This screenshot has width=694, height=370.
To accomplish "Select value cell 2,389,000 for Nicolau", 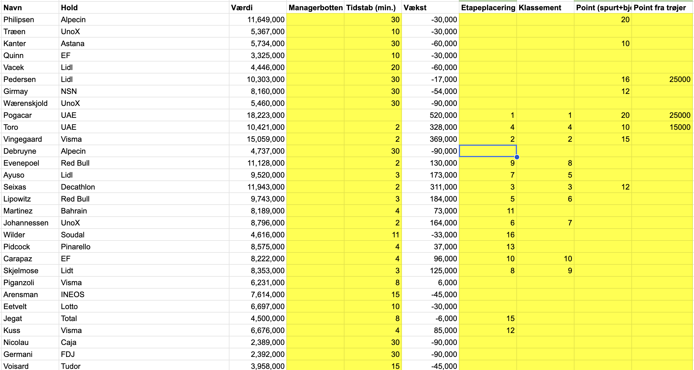I will click(258, 342).
